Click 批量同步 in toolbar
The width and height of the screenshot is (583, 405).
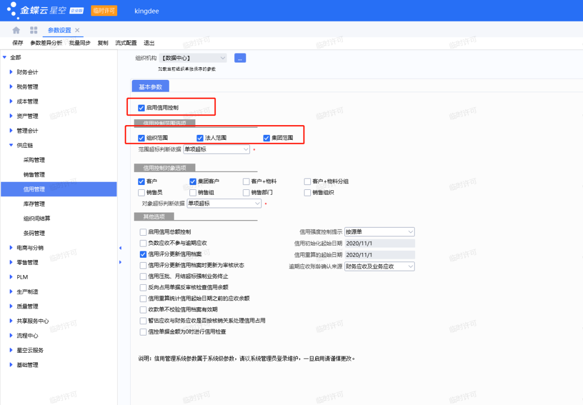[79, 43]
